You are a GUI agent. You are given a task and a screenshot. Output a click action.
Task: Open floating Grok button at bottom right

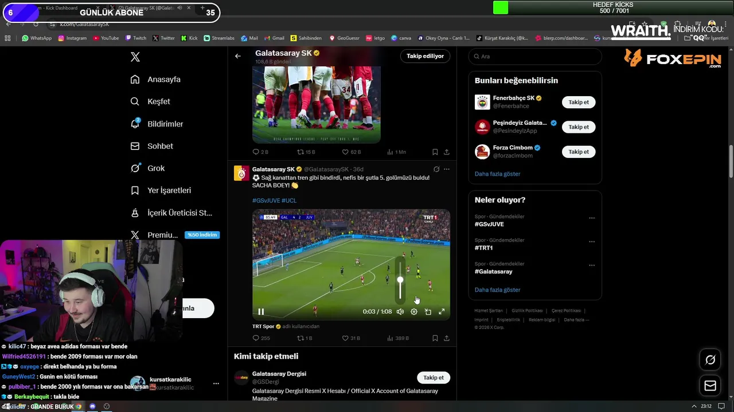(710, 360)
